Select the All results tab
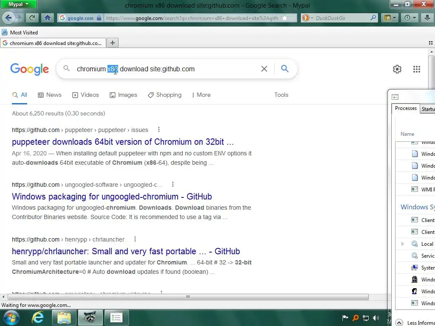Viewport: 435px width, 326px height. 20,95
